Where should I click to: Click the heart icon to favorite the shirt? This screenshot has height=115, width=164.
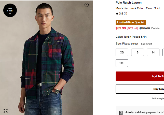[x=87, y=5]
